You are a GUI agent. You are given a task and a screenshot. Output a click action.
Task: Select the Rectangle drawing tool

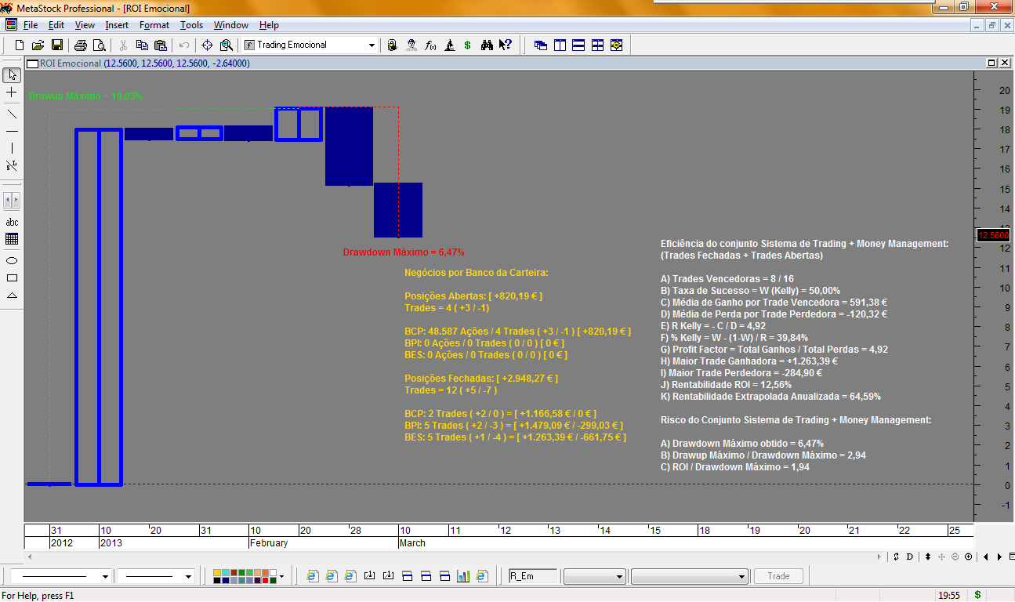[x=12, y=277]
